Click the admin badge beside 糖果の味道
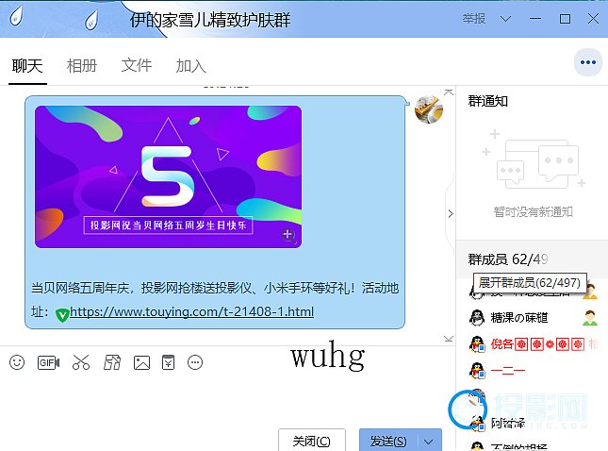The image size is (608, 451). (x=590, y=318)
